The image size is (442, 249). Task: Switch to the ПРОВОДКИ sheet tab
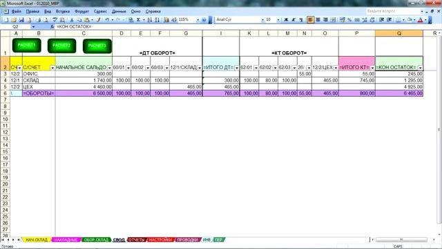coord(188,240)
